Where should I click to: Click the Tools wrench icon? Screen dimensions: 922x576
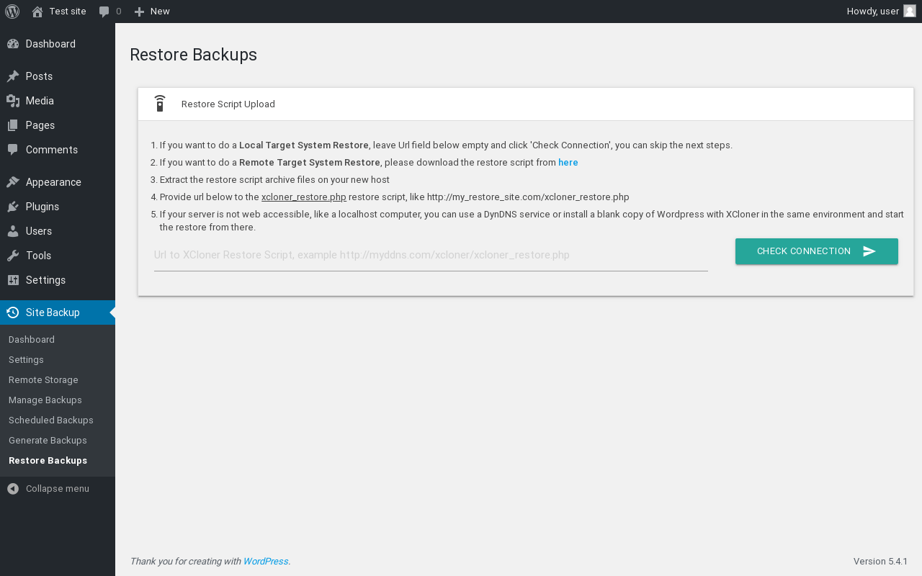[x=13, y=256]
